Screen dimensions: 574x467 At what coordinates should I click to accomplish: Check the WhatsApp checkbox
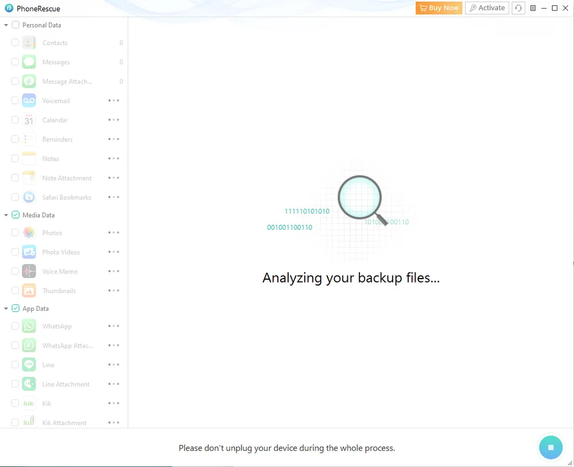[x=15, y=326]
